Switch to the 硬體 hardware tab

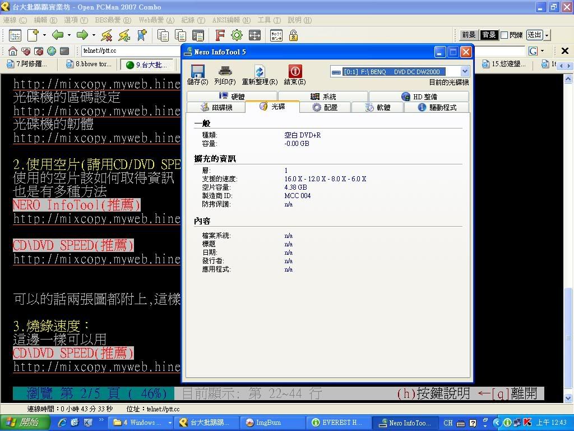pos(232,97)
